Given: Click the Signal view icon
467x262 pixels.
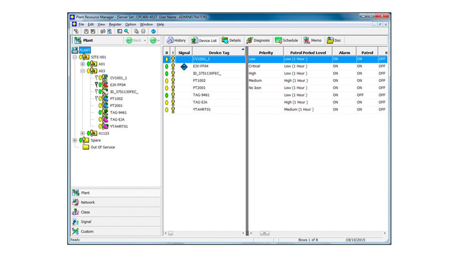Looking at the screenshot, I should [76, 221].
